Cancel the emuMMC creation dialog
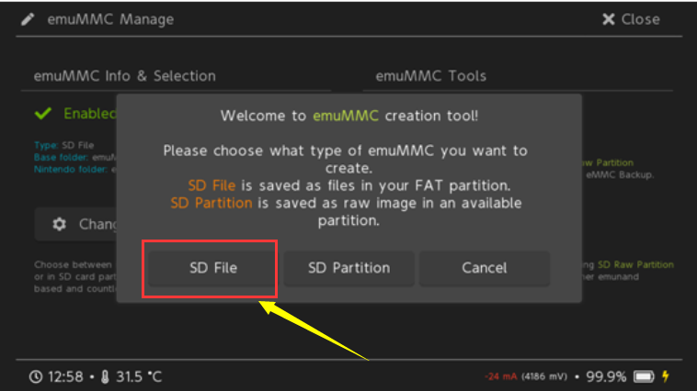Image resolution: width=697 pixels, height=391 pixels. (484, 268)
